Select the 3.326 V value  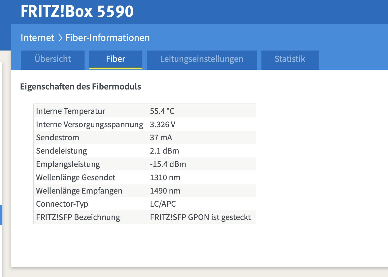tap(163, 124)
